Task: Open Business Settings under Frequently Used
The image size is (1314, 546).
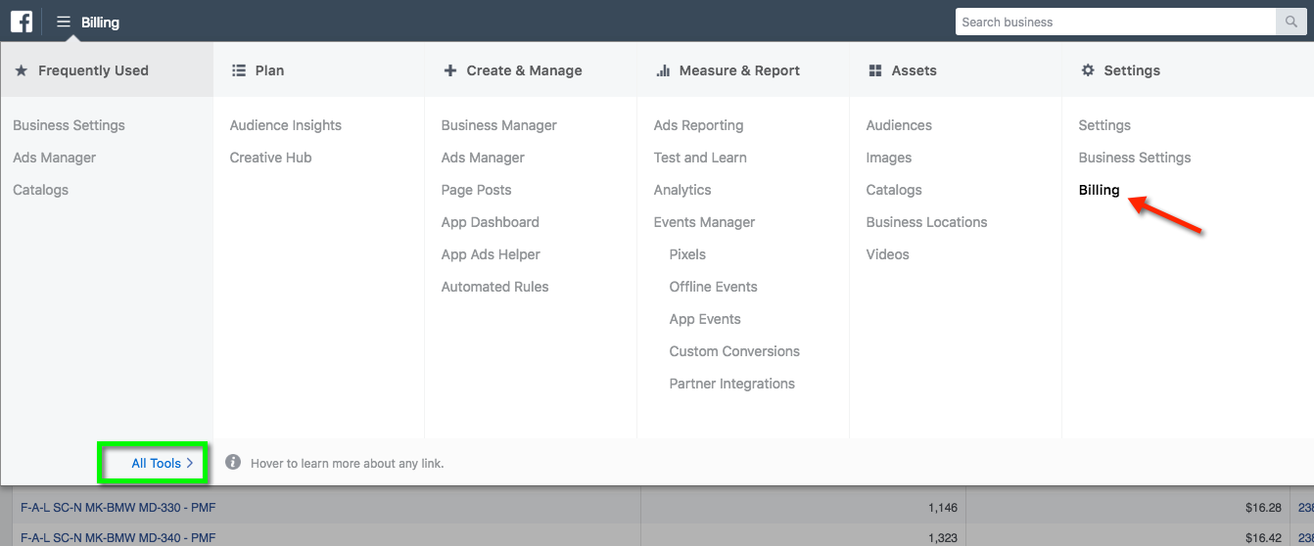Action: [69, 125]
